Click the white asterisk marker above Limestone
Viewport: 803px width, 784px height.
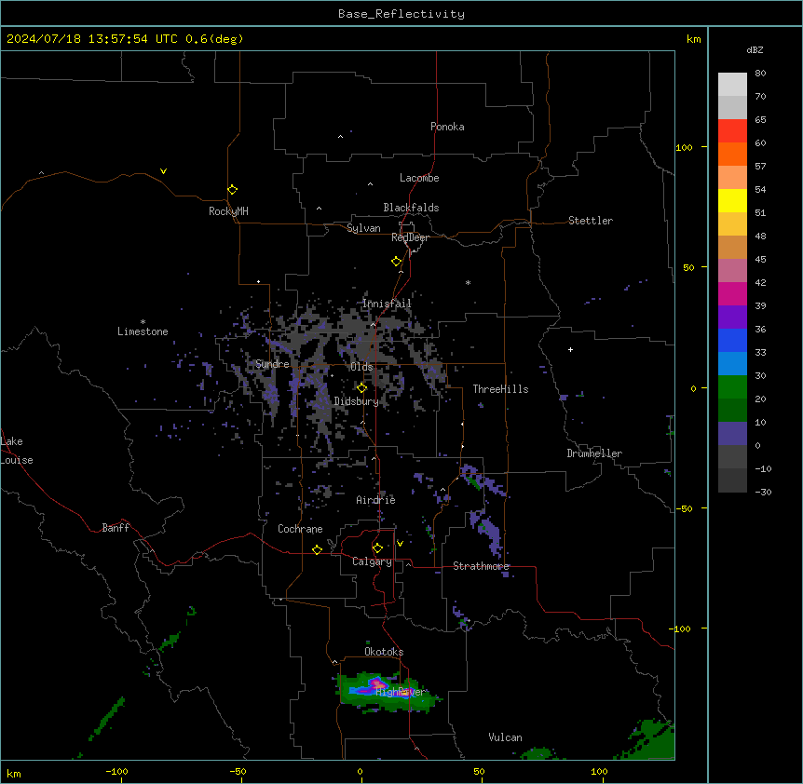[x=143, y=321]
